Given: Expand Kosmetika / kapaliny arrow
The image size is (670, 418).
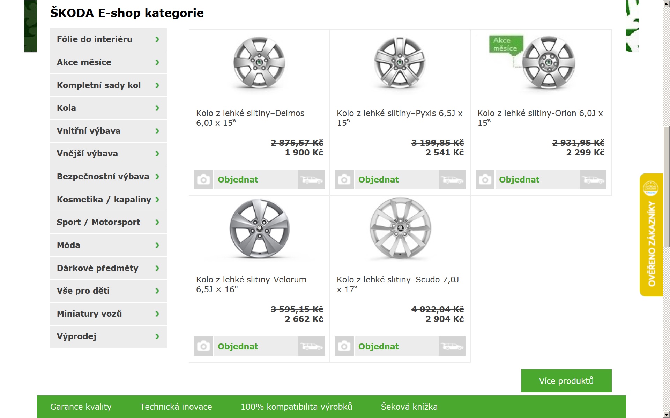Looking at the screenshot, I should [x=157, y=200].
